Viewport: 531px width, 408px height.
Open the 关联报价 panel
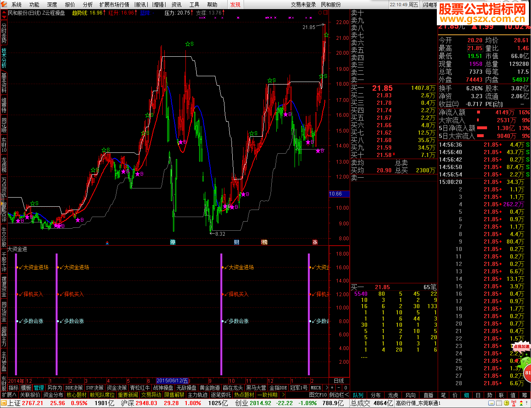pyautogui.click(x=30, y=395)
